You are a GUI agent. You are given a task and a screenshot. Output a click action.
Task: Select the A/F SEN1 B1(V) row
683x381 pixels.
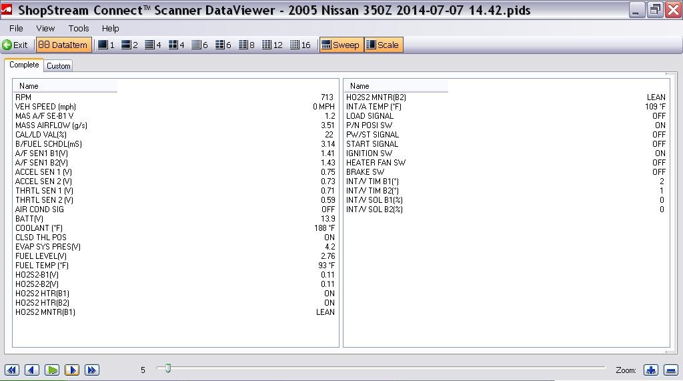175,153
